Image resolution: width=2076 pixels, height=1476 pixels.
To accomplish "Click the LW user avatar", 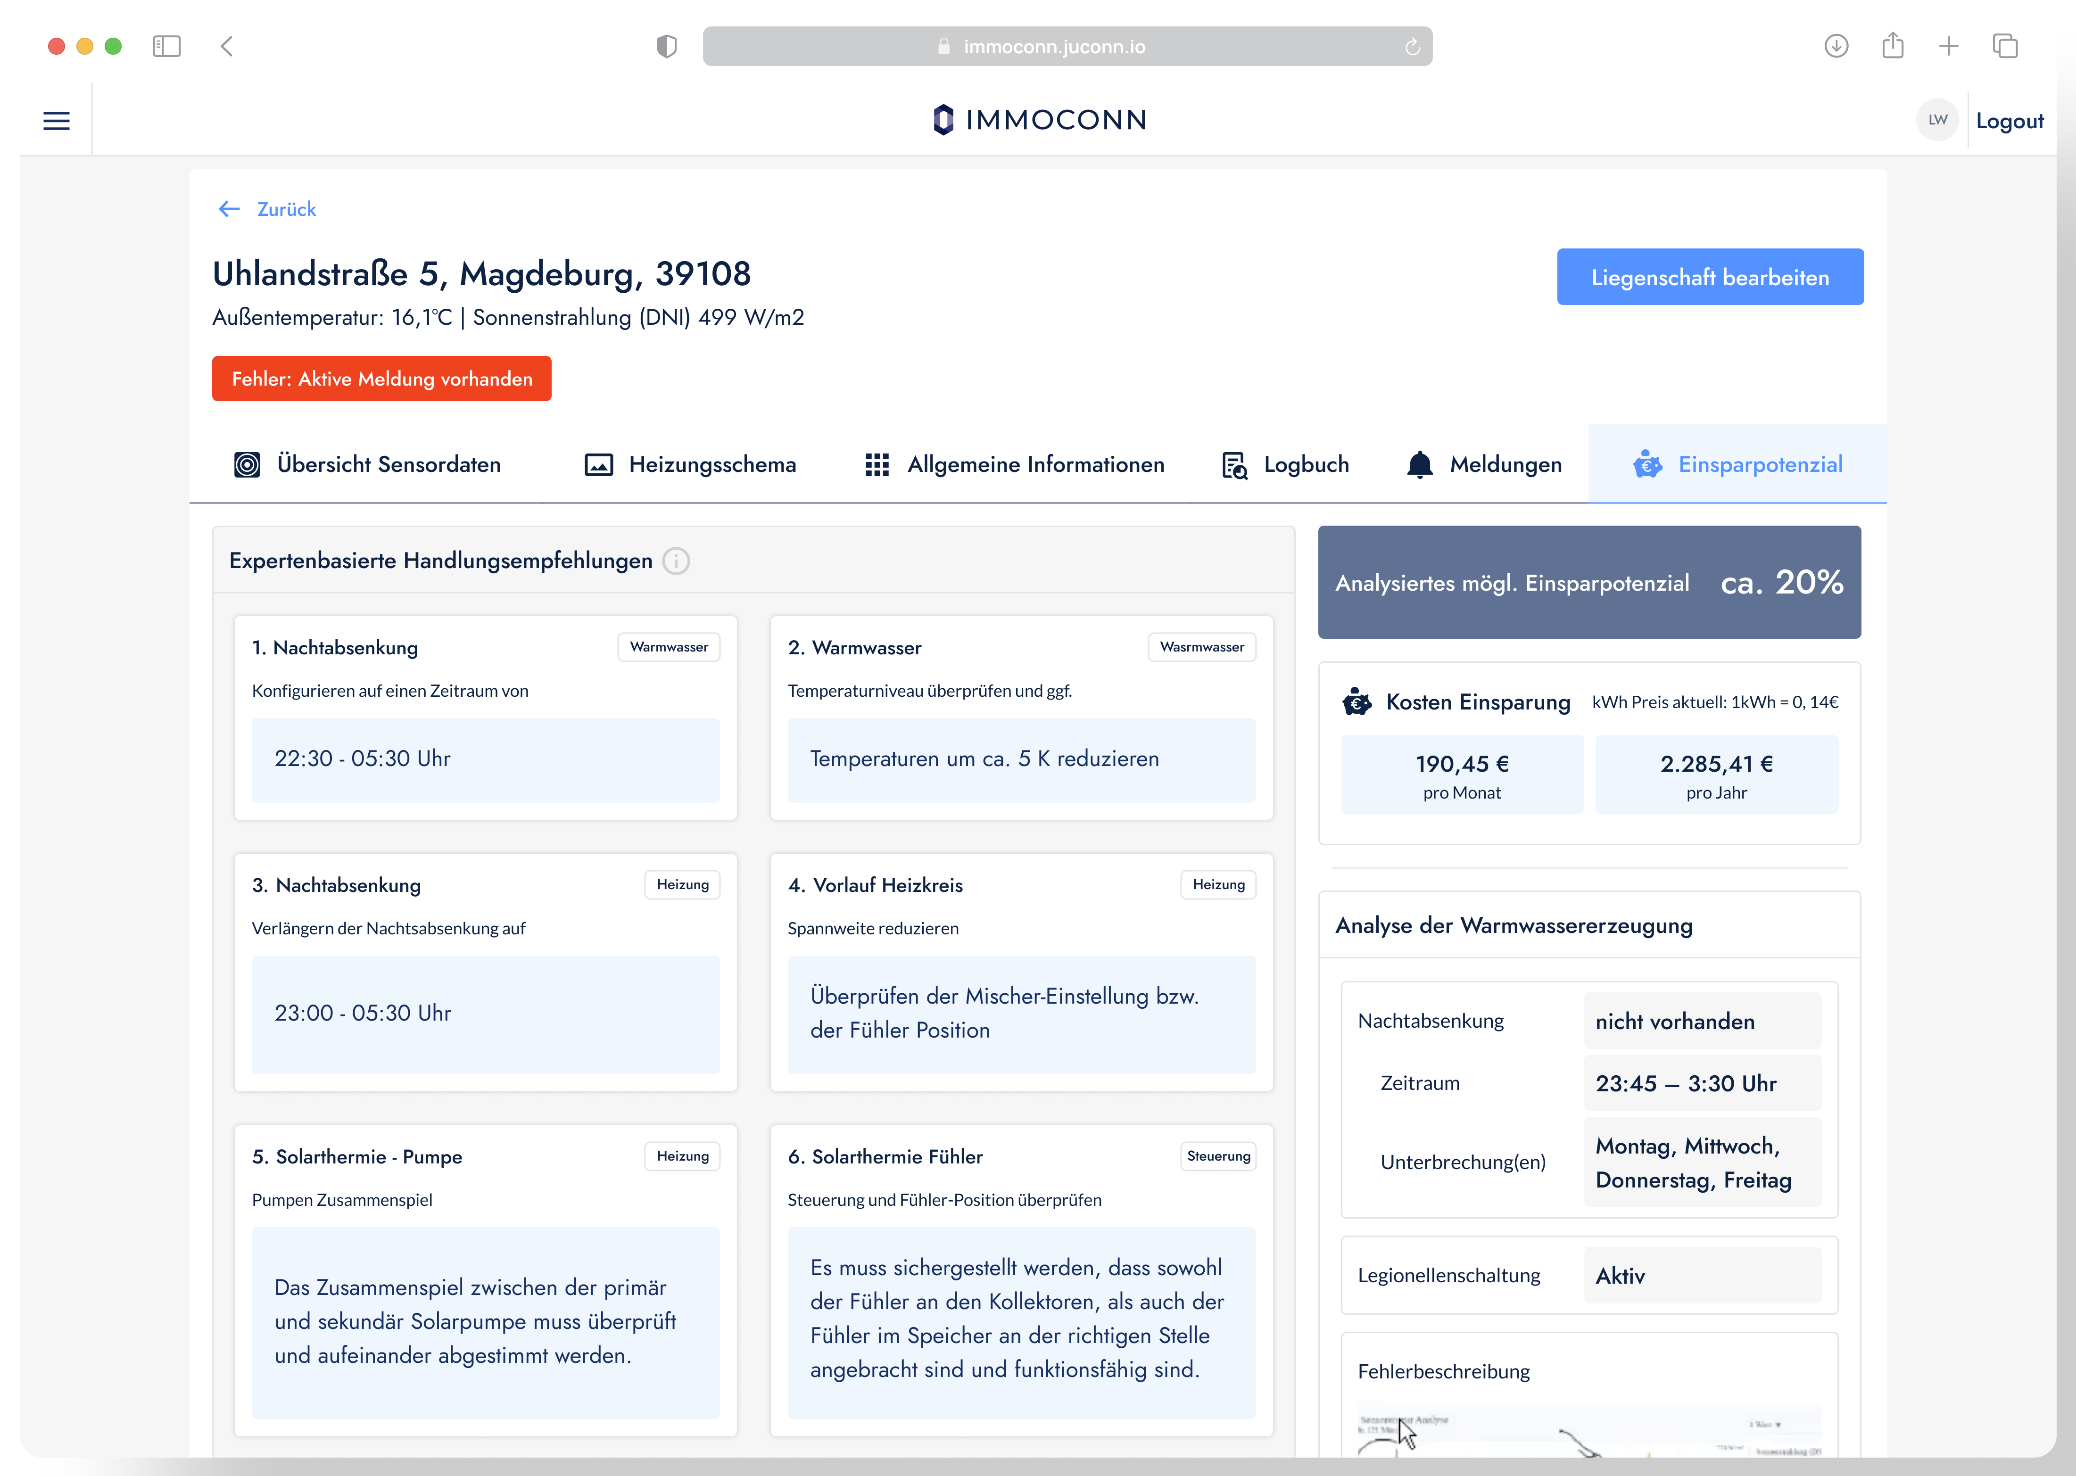I will (x=1937, y=120).
